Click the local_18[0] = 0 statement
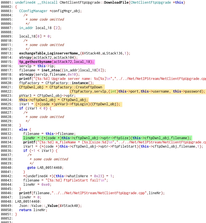 tap(35, 36)
